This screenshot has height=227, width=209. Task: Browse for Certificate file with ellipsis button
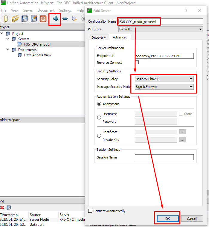click(183, 132)
